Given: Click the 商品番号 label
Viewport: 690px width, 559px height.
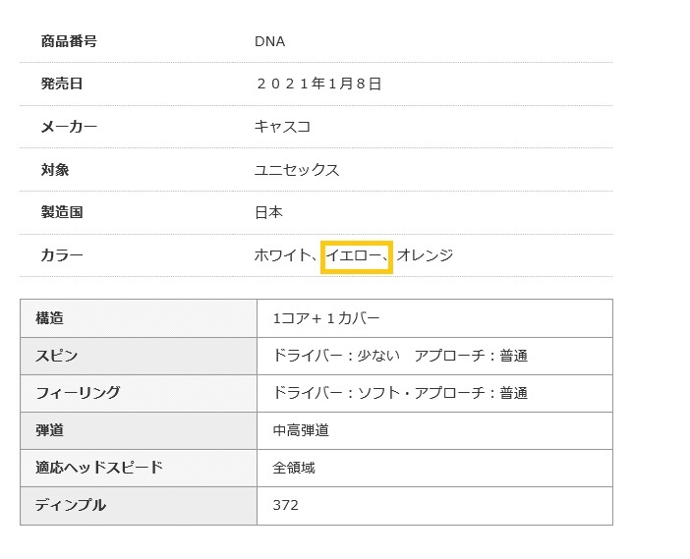Looking at the screenshot, I should 69,41.
